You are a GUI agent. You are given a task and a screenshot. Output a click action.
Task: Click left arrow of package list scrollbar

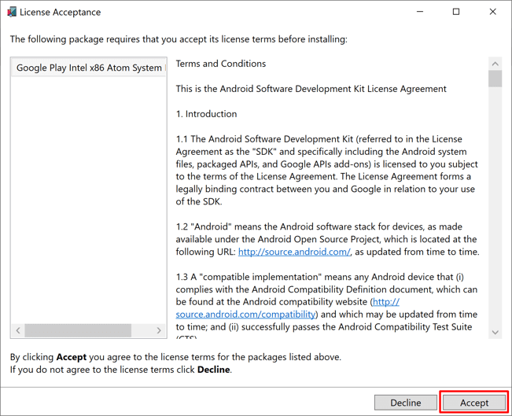click(x=18, y=330)
